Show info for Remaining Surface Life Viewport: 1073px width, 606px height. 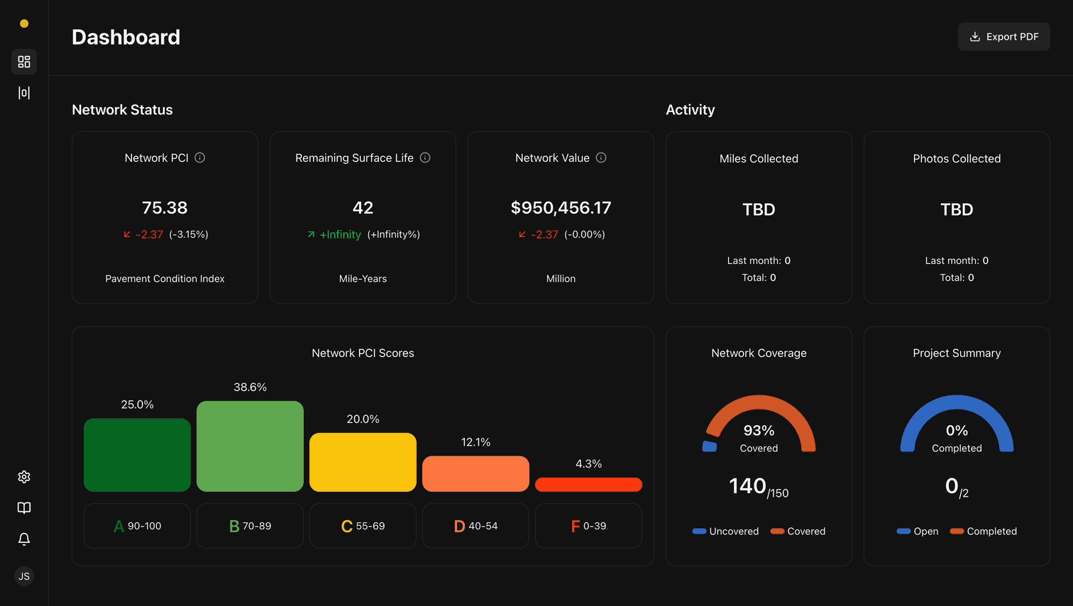(425, 158)
